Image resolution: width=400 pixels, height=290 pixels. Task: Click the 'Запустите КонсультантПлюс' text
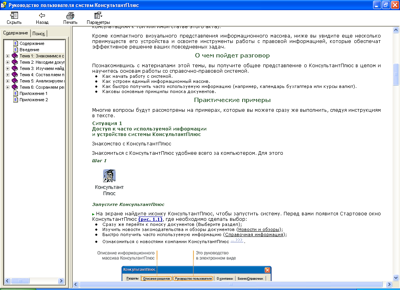[128, 204]
